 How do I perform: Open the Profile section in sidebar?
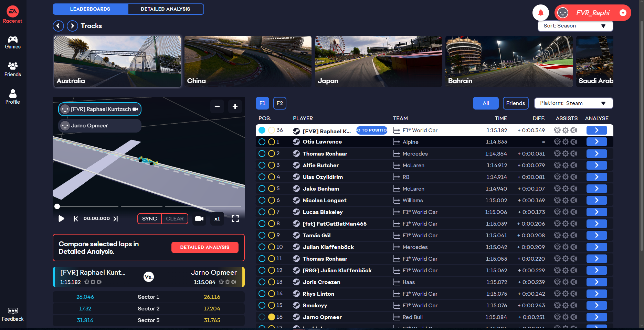(13, 97)
